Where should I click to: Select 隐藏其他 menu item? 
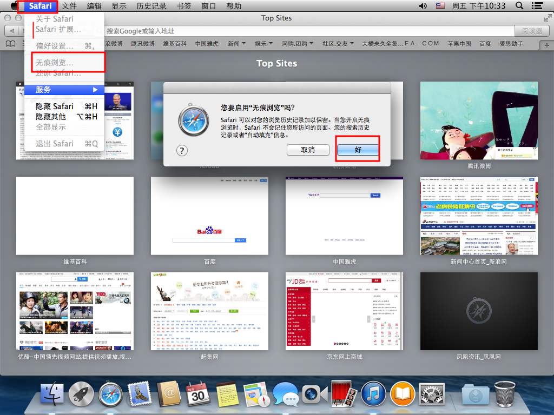click(x=64, y=117)
